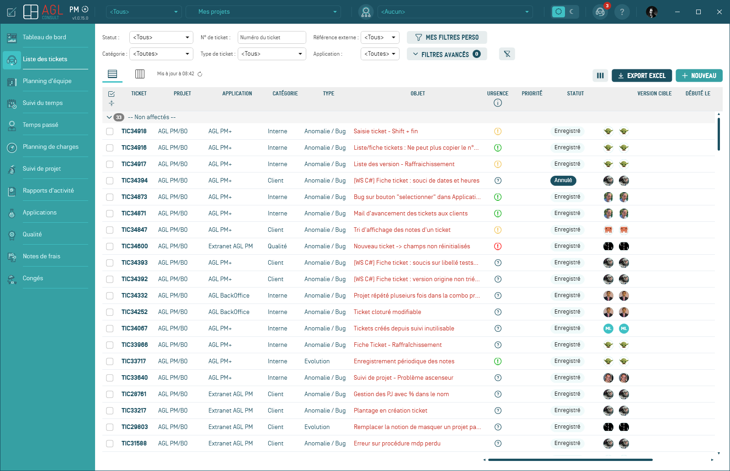Click the vertical scrollbar of the ticket list
The width and height of the screenshot is (730, 471).
pos(719,134)
